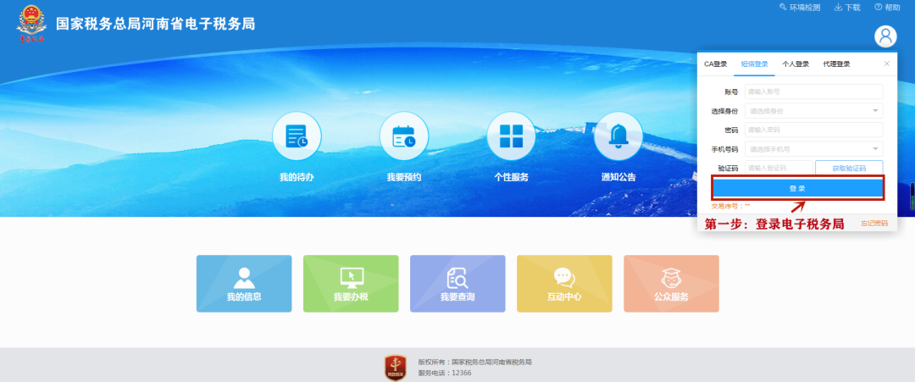Click the user avatar icon at top right

click(x=885, y=36)
